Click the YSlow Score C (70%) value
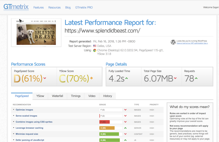The image size is (219, 142). (x=74, y=78)
